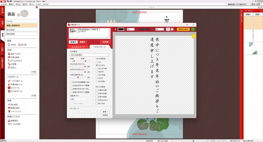263x142 pixels.
Task: Click the 文字の扁平率 slider
Action: pos(78,78)
